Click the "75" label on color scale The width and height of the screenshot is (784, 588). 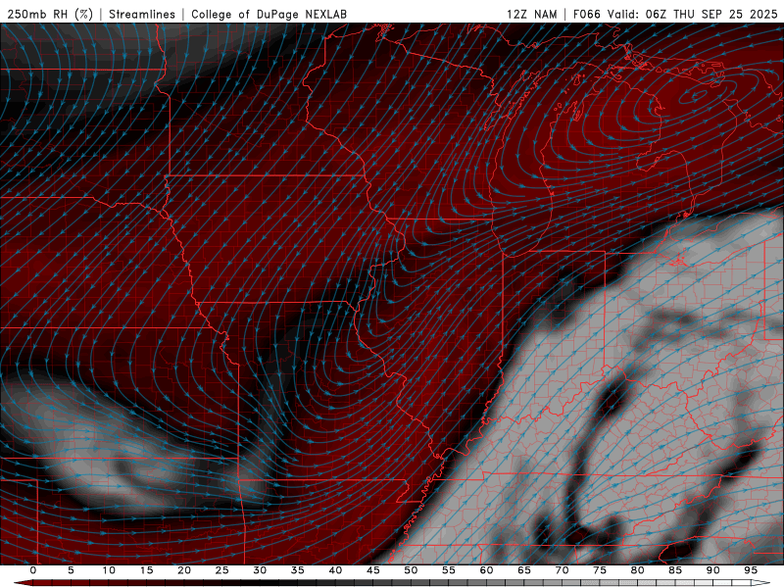[600, 570]
